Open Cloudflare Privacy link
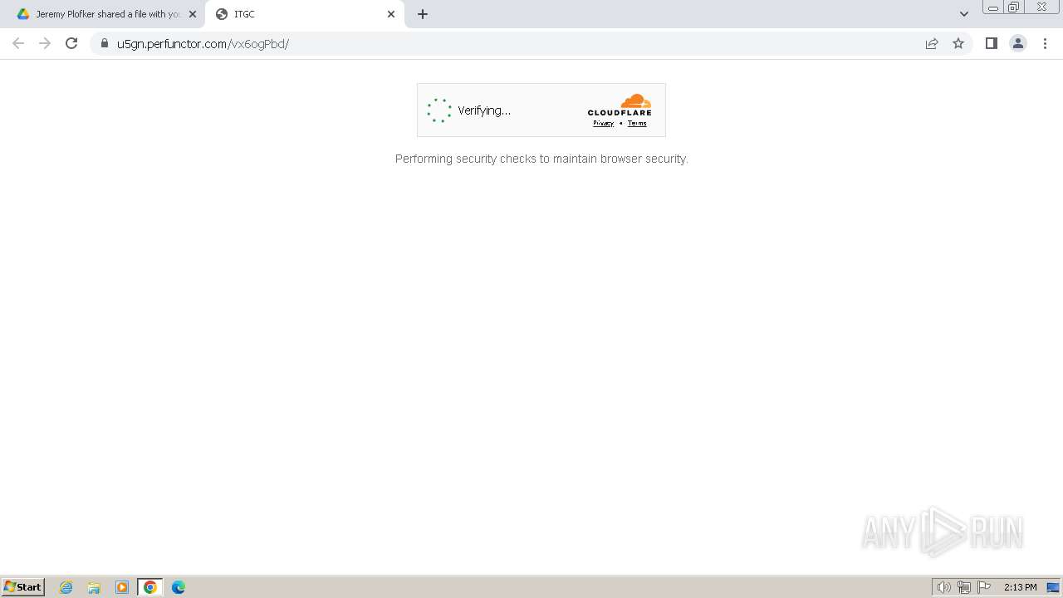The height and width of the screenshot is (598, 1063). (603, 123)
